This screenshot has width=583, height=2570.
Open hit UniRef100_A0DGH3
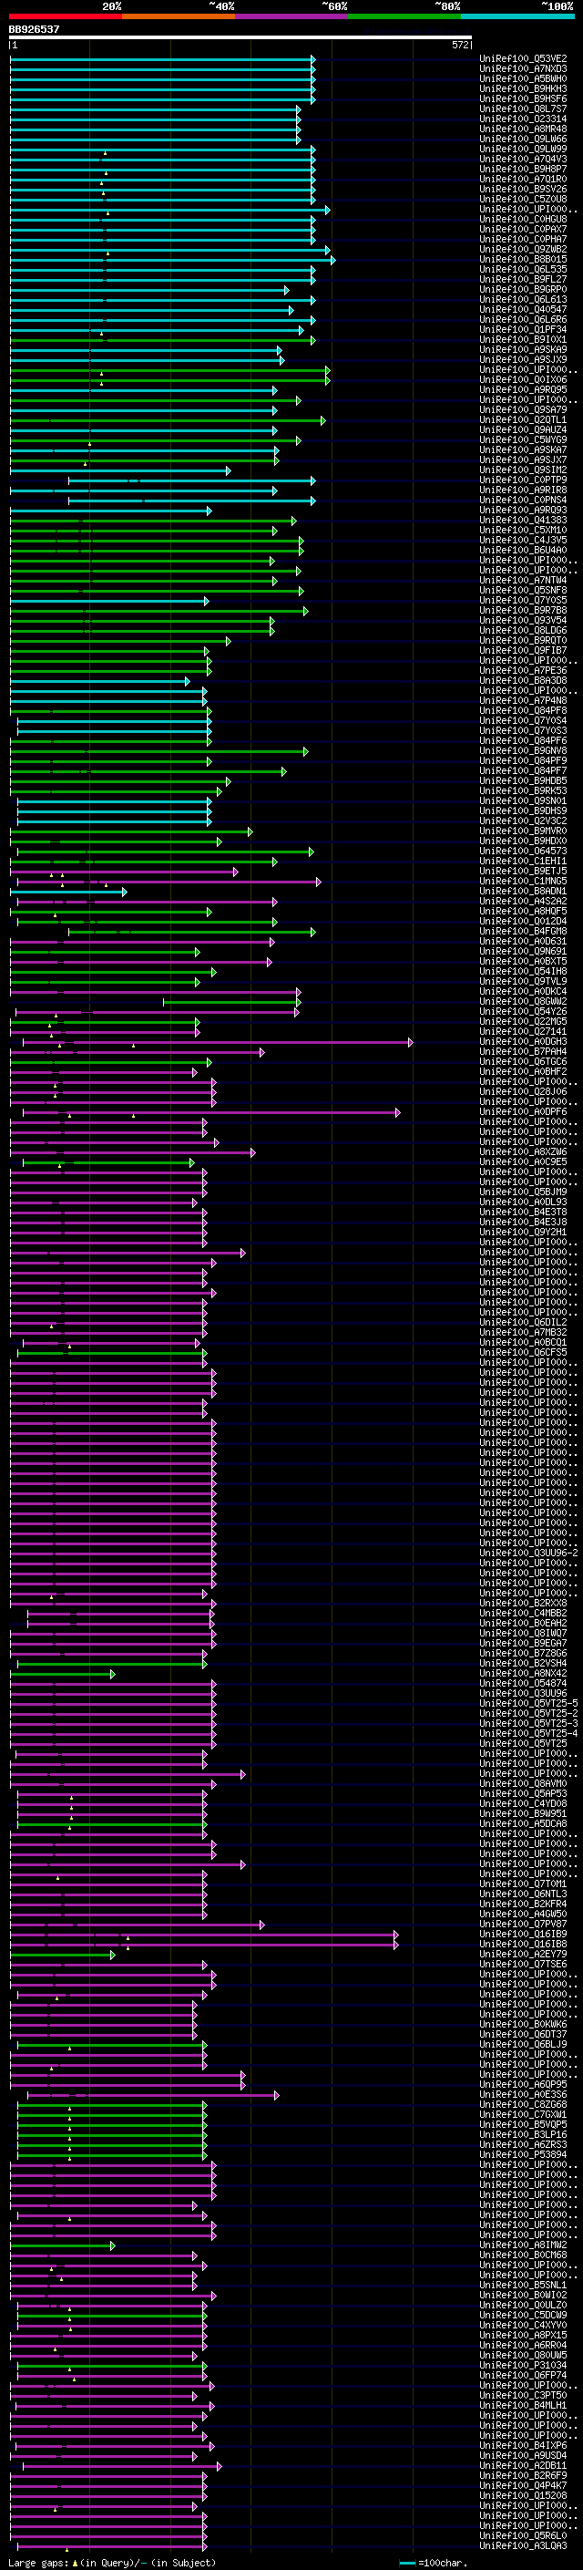click(523, 1041)
